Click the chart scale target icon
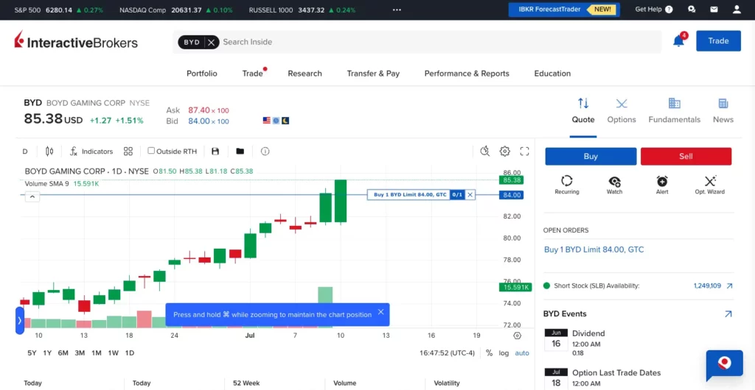This screenshot has width=755, height=390. (x=517, y=336)
